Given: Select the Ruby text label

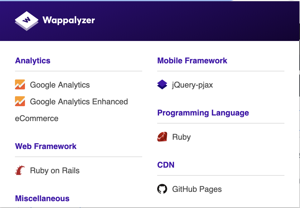Looking at the screenshot, I should click(181, 137).
